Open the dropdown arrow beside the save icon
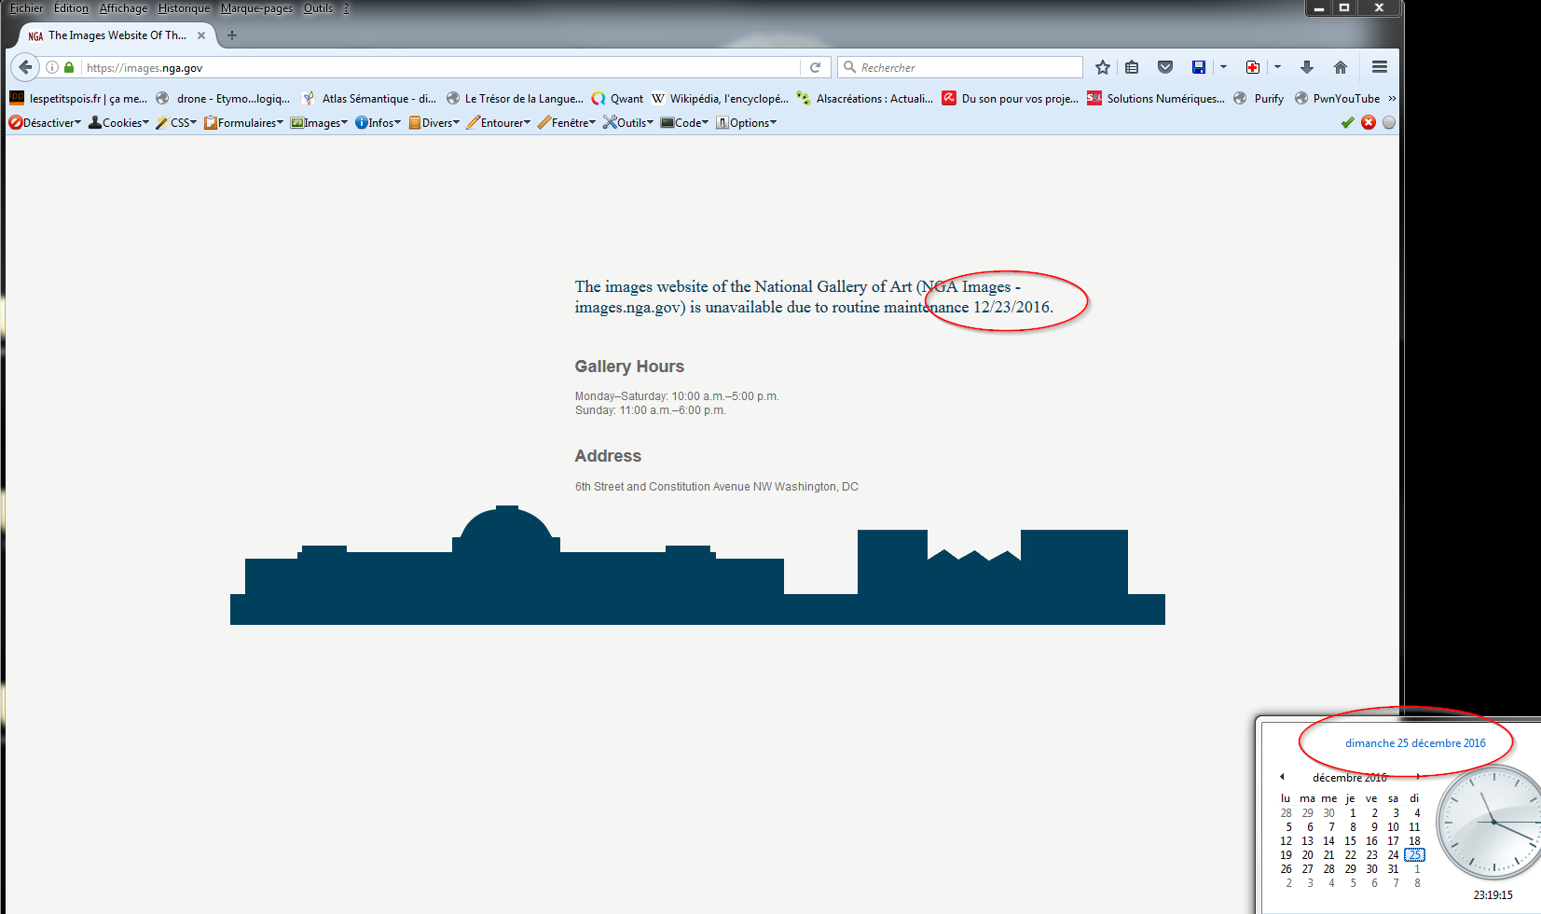 tap(1223, 67)
